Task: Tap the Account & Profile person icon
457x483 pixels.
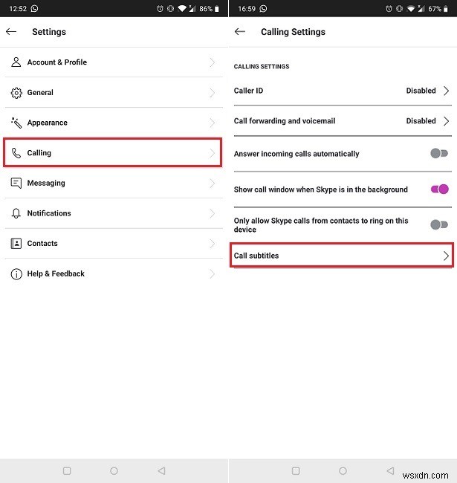Action: (16, 62)
